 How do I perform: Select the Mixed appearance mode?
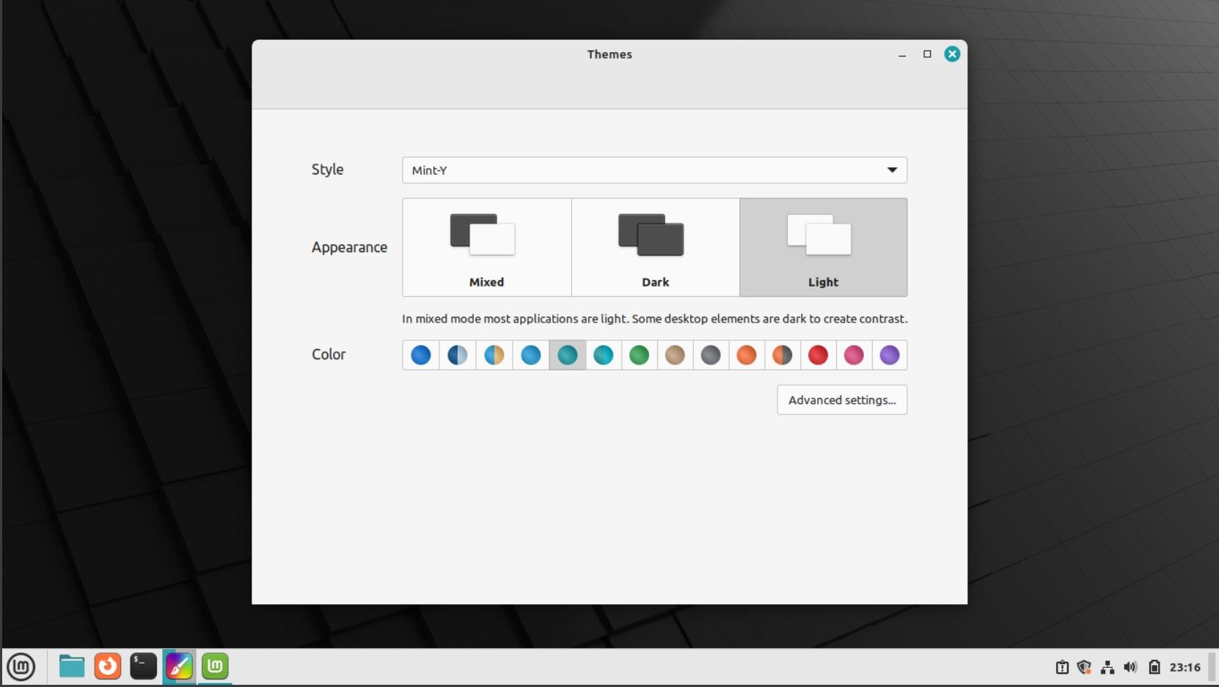[486, 247]
